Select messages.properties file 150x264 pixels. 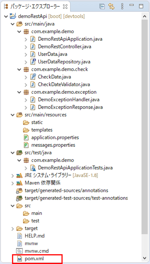coord(53,145)
